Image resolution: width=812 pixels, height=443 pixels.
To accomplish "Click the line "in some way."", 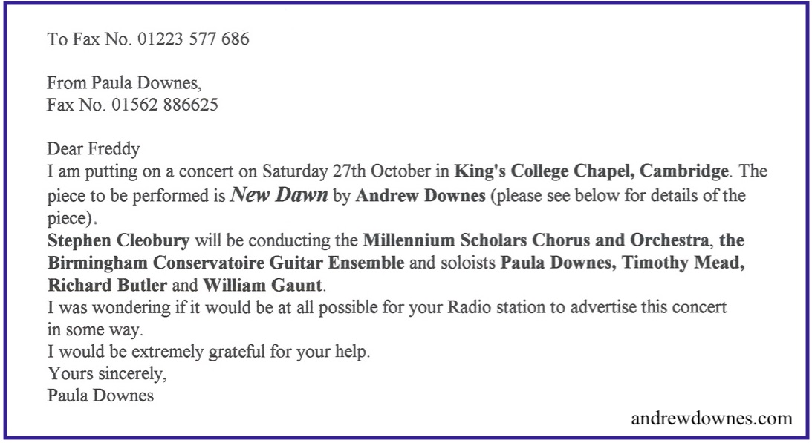I will point(95,330).
